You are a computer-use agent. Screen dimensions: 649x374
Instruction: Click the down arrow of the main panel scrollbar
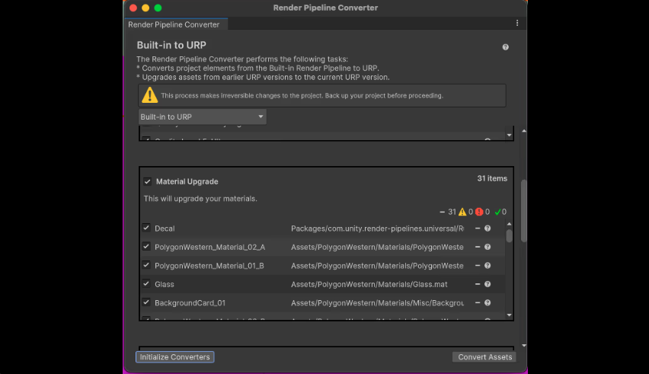click(x=524, y=346)
